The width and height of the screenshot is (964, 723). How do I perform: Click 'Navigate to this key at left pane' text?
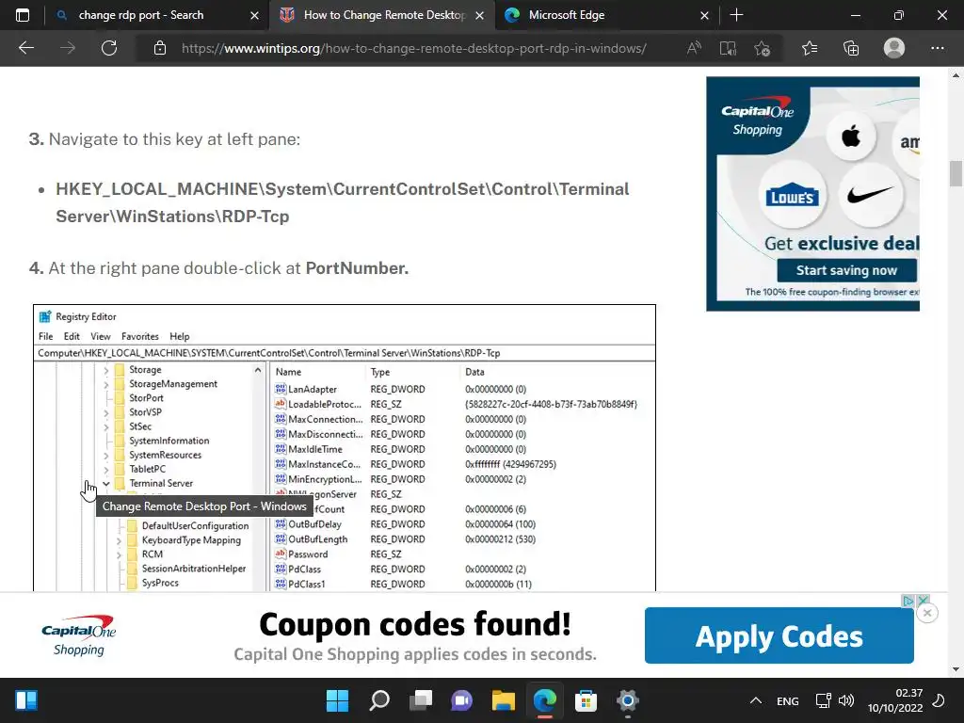[174, 139]
